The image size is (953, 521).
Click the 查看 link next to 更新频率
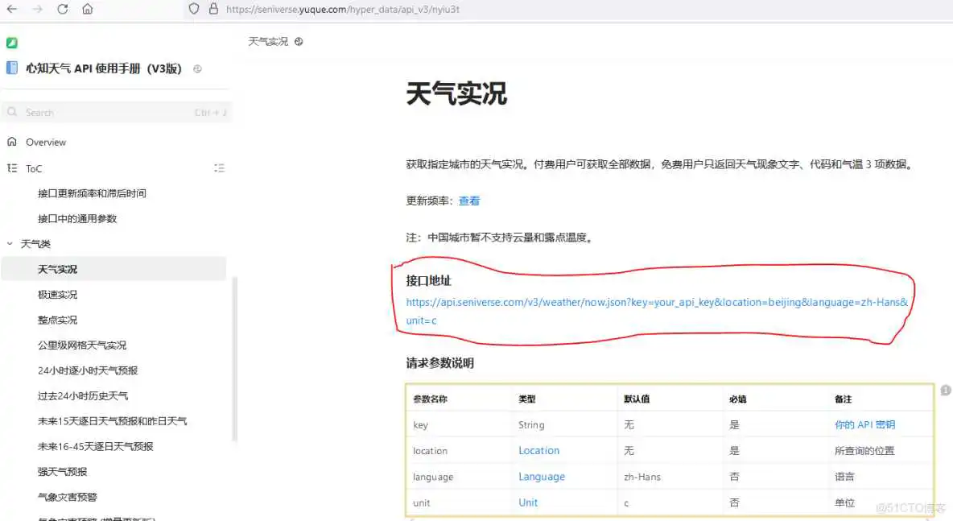[469, 201]
